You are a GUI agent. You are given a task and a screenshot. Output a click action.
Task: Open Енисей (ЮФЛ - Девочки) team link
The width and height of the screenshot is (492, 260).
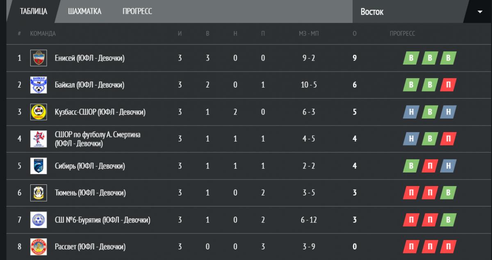tap(90, 58)
